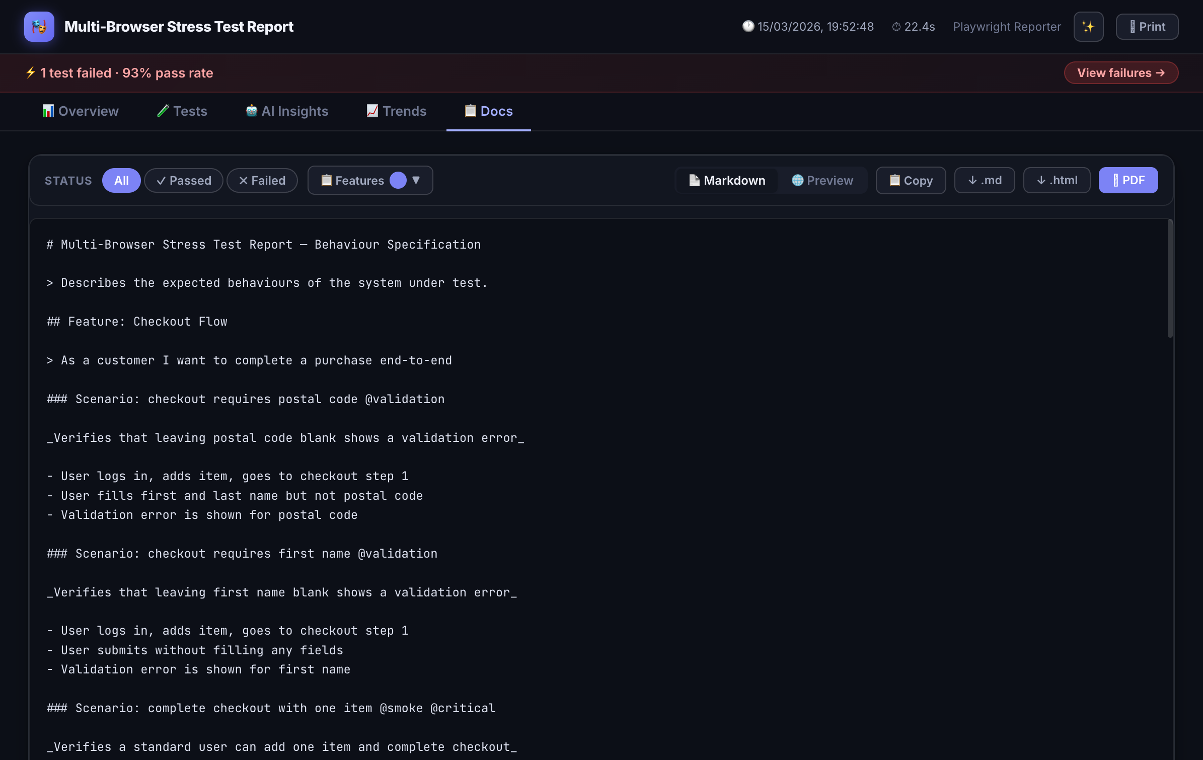Click the Multi-Browser Stress Test Report title
This screenshot has height=760, width=1203.
179,27
